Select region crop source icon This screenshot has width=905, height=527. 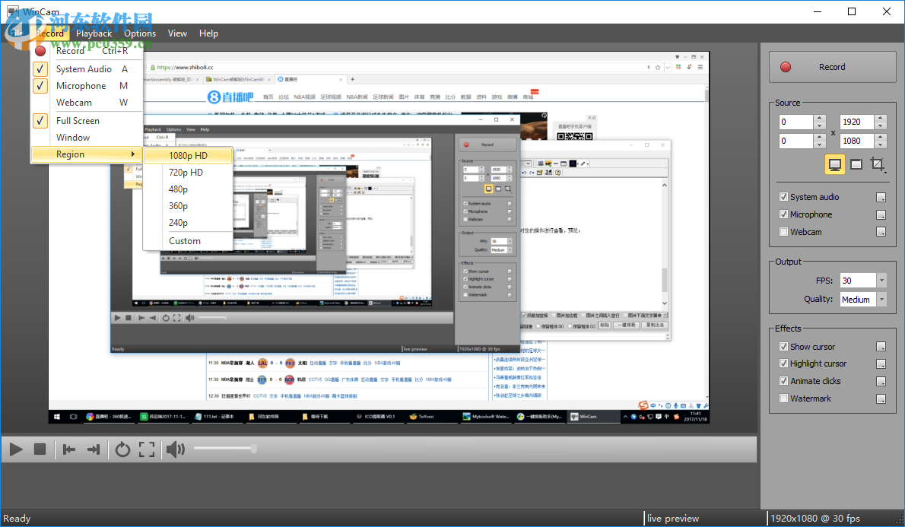(878, 164)
